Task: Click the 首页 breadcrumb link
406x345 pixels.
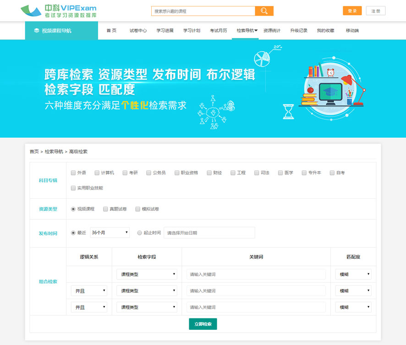Action: 34,151
